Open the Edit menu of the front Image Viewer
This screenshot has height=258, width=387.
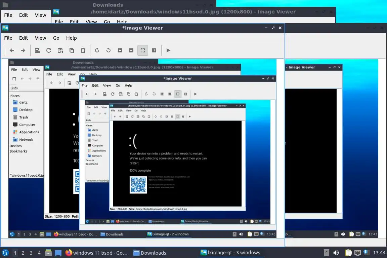click(x=24, y=38)
